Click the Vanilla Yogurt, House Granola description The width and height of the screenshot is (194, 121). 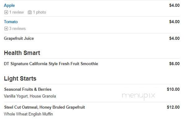point(30,96)
